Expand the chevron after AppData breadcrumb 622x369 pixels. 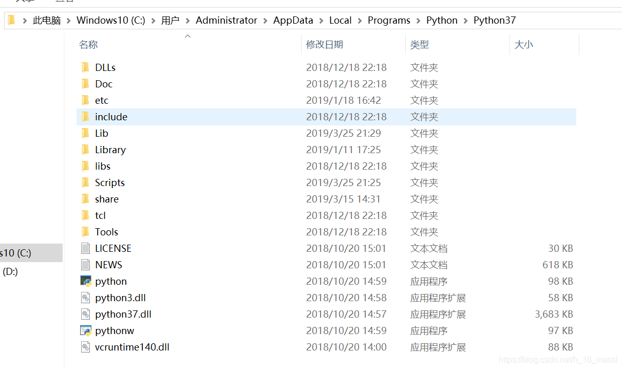[x=321, y=21]
